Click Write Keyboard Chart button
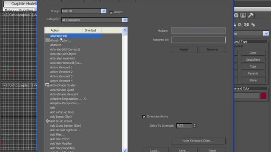Viewport: 271px width, 152px height. click(198, 141)
